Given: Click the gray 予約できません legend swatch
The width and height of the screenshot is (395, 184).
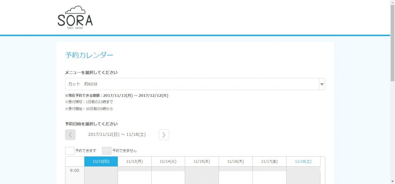Looking at the screenshot, I should (106, 151).
